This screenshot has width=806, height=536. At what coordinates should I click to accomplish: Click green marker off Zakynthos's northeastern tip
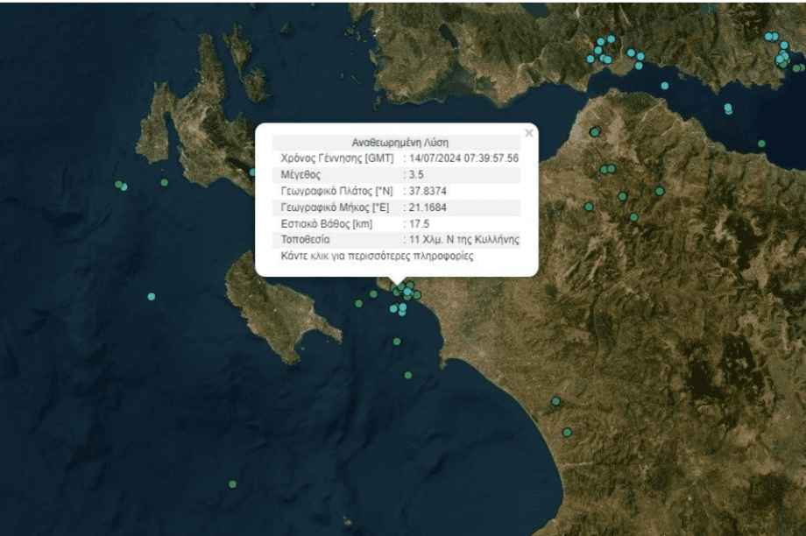tap(358, 304)
